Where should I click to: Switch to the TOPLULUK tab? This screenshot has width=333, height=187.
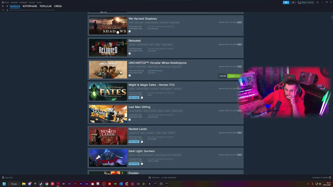coord(46,6)
